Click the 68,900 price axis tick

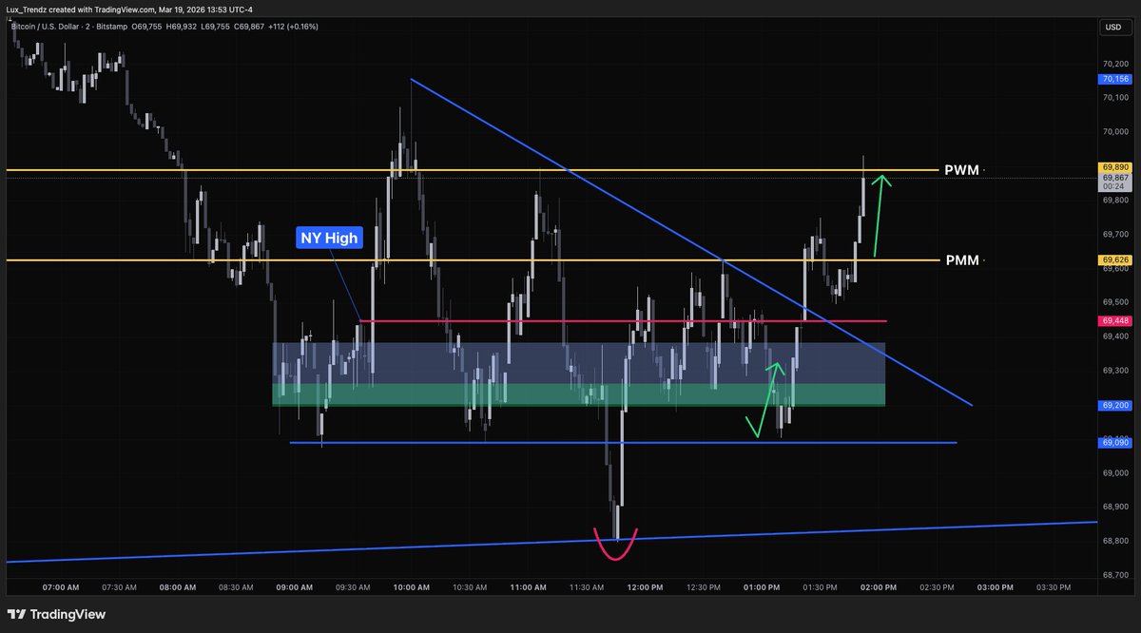click(1115, 507)
